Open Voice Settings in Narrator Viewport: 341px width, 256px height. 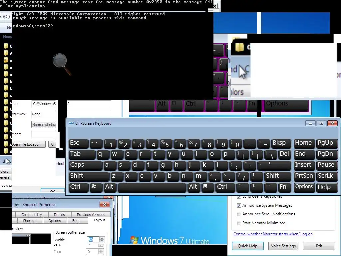(x=283, y=246)
